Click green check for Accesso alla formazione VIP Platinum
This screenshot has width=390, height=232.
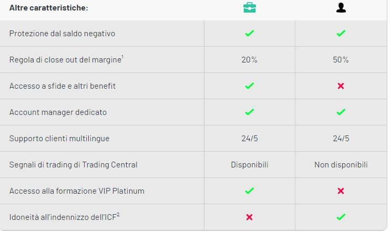click(250, 191)
